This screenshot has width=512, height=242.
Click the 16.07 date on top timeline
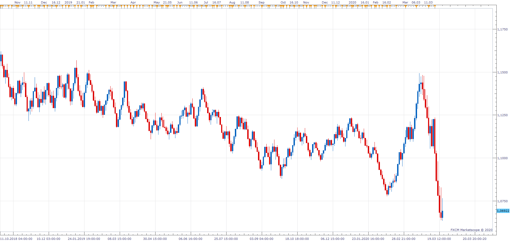coord(217,2)
